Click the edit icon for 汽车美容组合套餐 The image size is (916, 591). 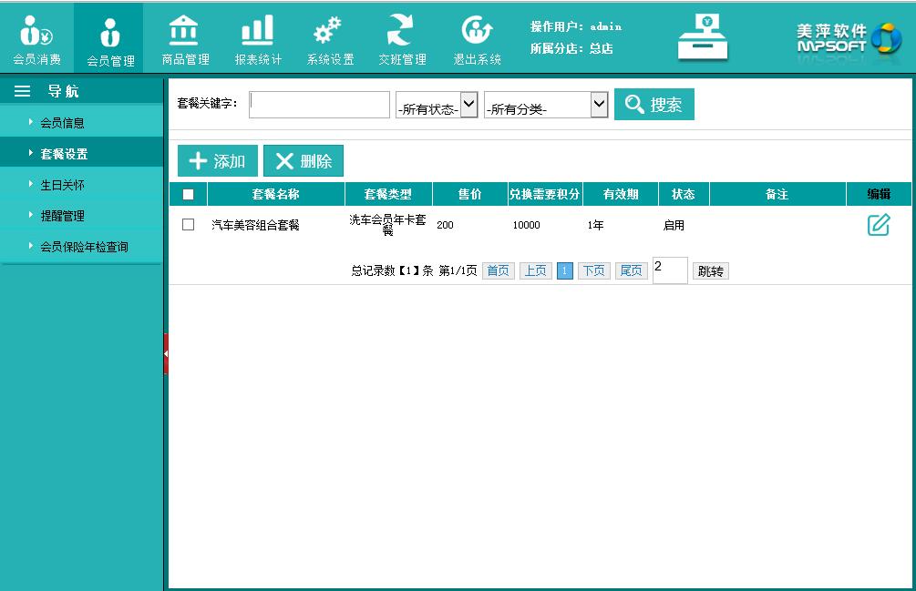tap(878, 225)
